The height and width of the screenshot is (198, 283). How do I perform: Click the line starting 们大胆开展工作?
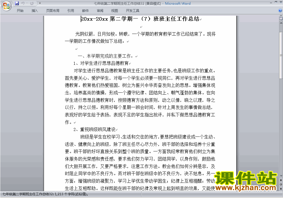coord(140,166)
